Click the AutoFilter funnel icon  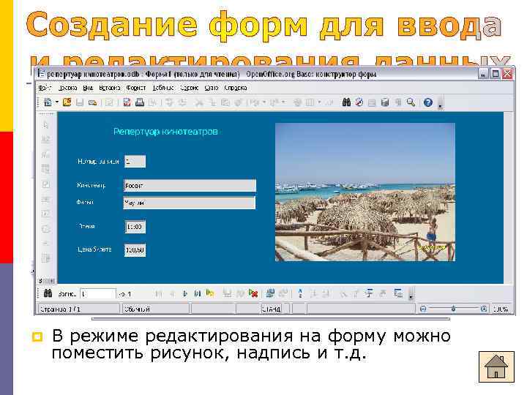(x=343, y=294)
